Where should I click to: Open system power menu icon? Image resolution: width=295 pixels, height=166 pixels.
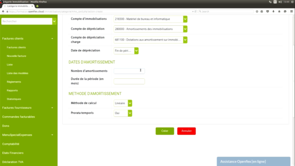click(293, 2)
